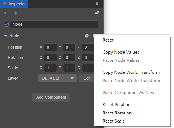
Task: Select Paste Component As New
Action: 132,93
